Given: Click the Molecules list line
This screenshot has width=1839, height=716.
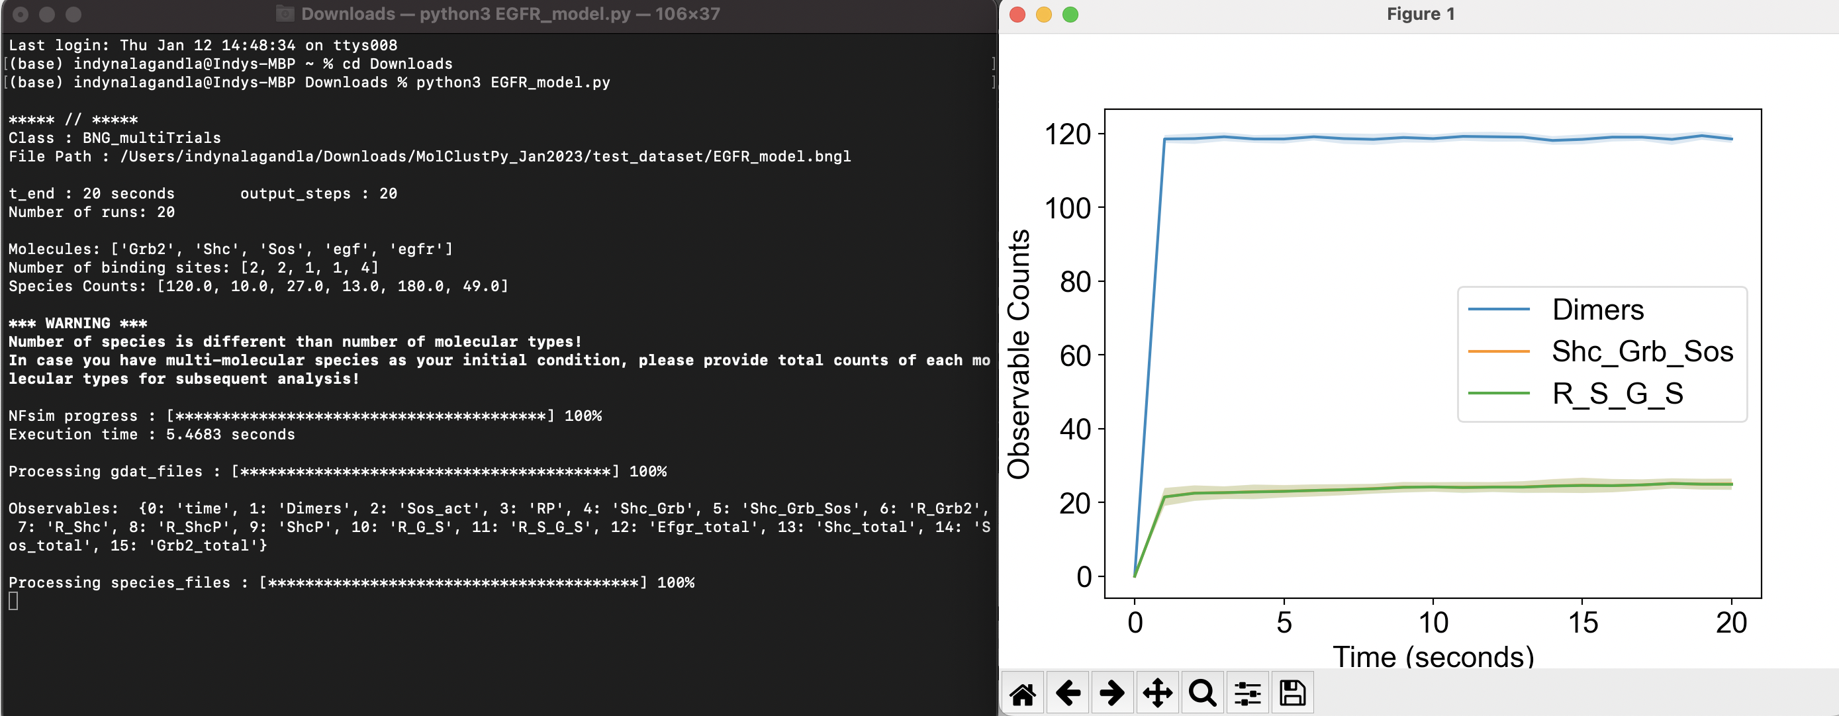Looking at the screenshot, I should [x=230, y=249].
